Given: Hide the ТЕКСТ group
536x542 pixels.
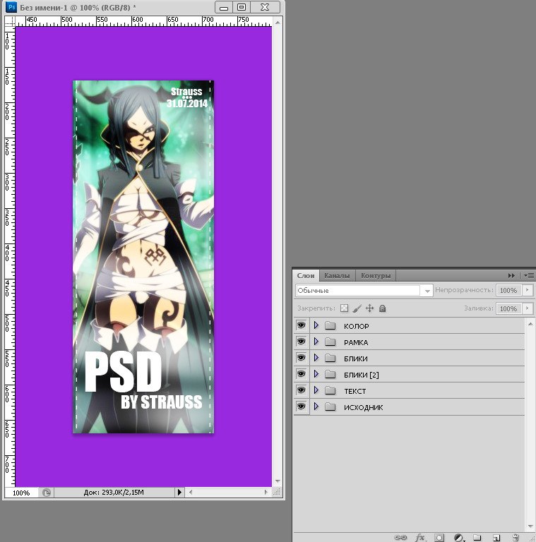Looking at the screenshot, I should pos(302,390).
